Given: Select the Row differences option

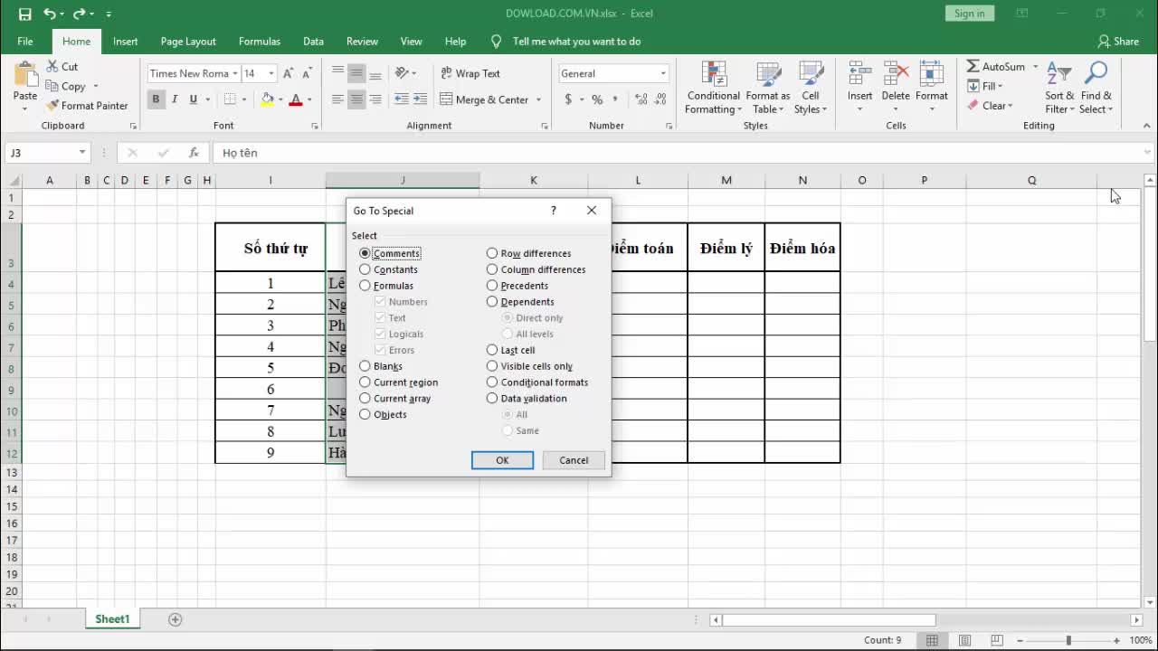Looking at the screenshot, I should tap(529, 253).
